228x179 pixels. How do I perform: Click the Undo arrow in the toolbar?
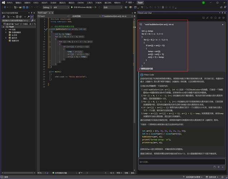point(32,7)
